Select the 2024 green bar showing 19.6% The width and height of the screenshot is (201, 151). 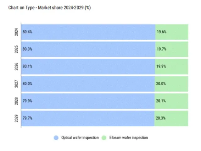(172, 32)
